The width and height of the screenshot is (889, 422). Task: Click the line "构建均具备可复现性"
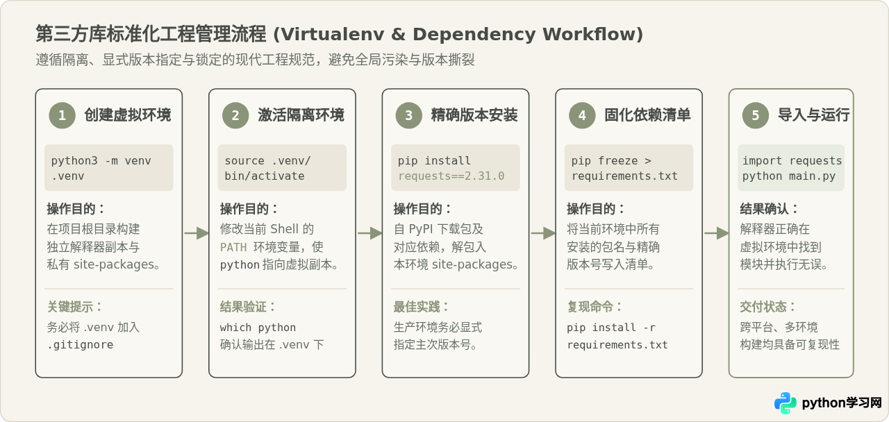[x=790, y=345]
